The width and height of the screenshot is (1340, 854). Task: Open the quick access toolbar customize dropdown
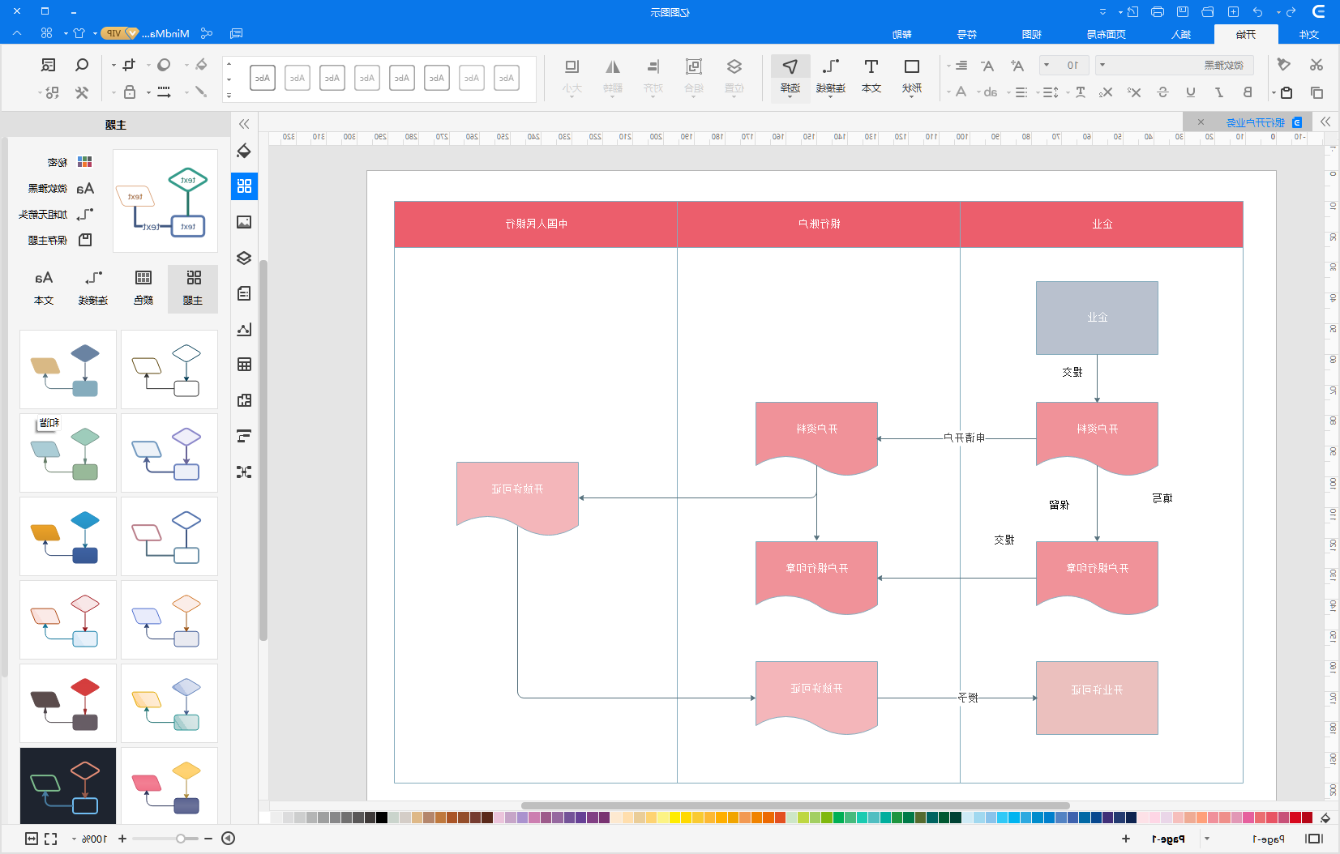[x=1102, y=12]
